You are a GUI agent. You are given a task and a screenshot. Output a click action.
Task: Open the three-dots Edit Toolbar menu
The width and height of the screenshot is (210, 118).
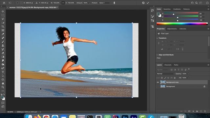click(x=3, y=91)
